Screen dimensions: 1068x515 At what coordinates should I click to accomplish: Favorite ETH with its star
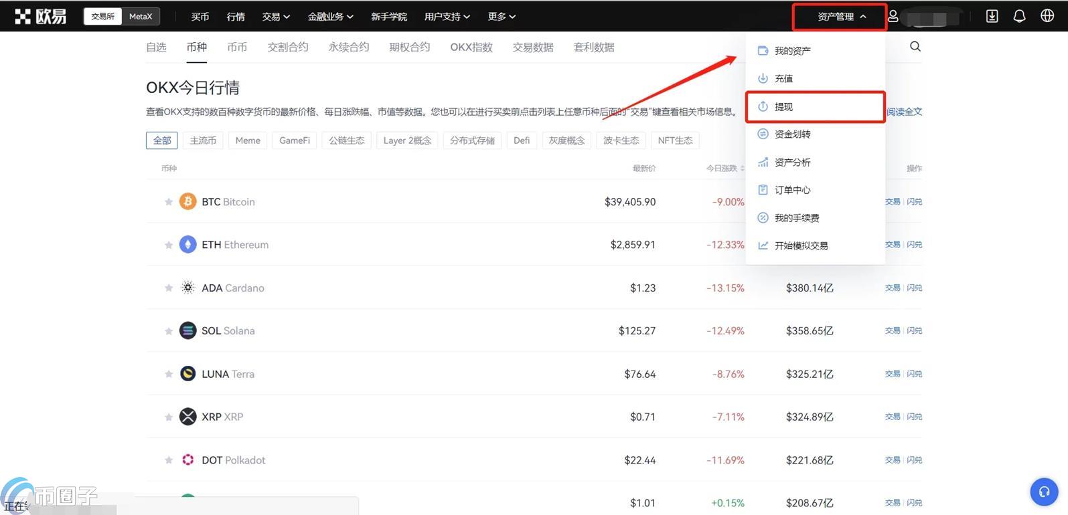(169, 245)
